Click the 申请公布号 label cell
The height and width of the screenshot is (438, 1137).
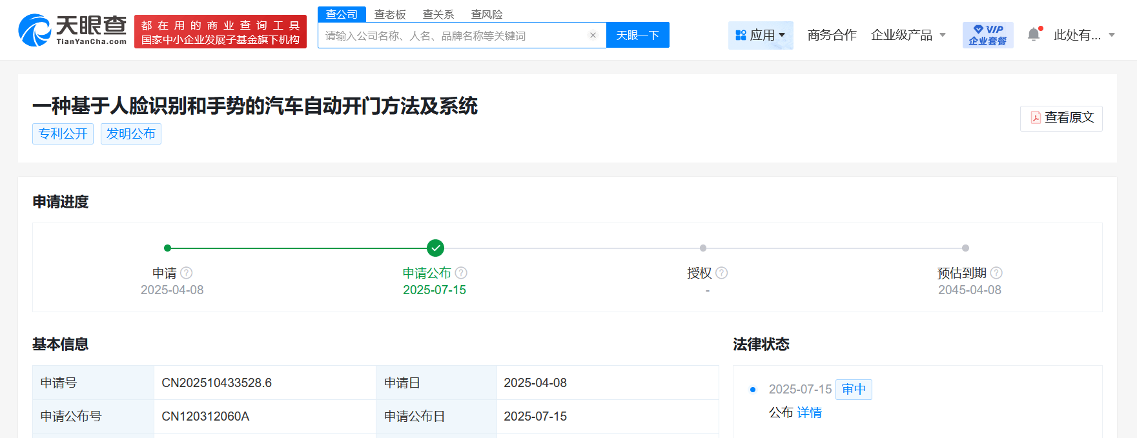pyautogui.click(x=94, y=416)
